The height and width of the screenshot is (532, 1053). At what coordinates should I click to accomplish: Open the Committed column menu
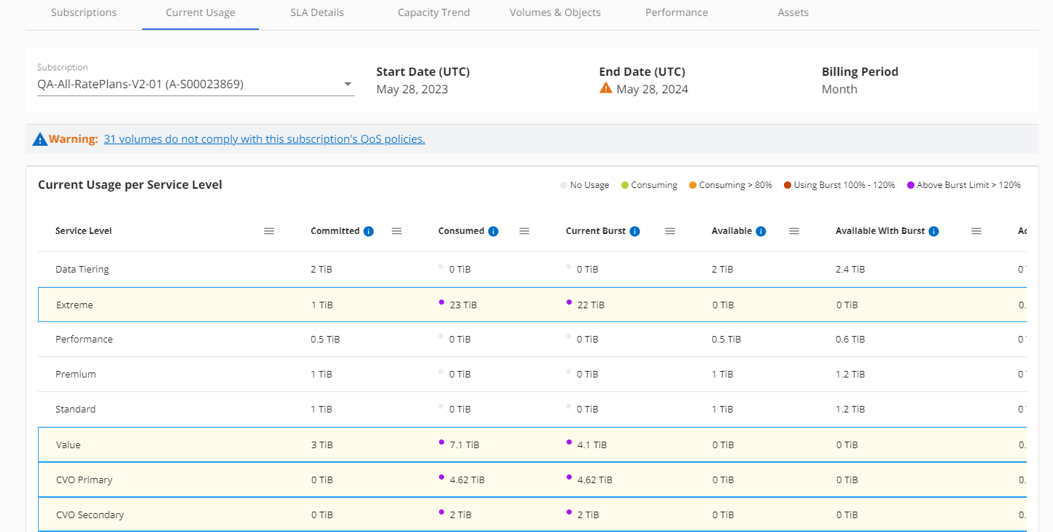(397, 231)
